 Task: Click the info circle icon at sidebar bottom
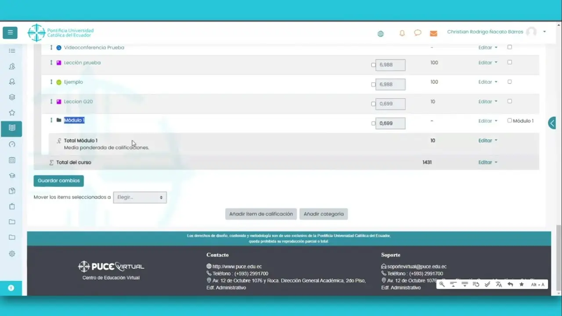tap(11, 288)
